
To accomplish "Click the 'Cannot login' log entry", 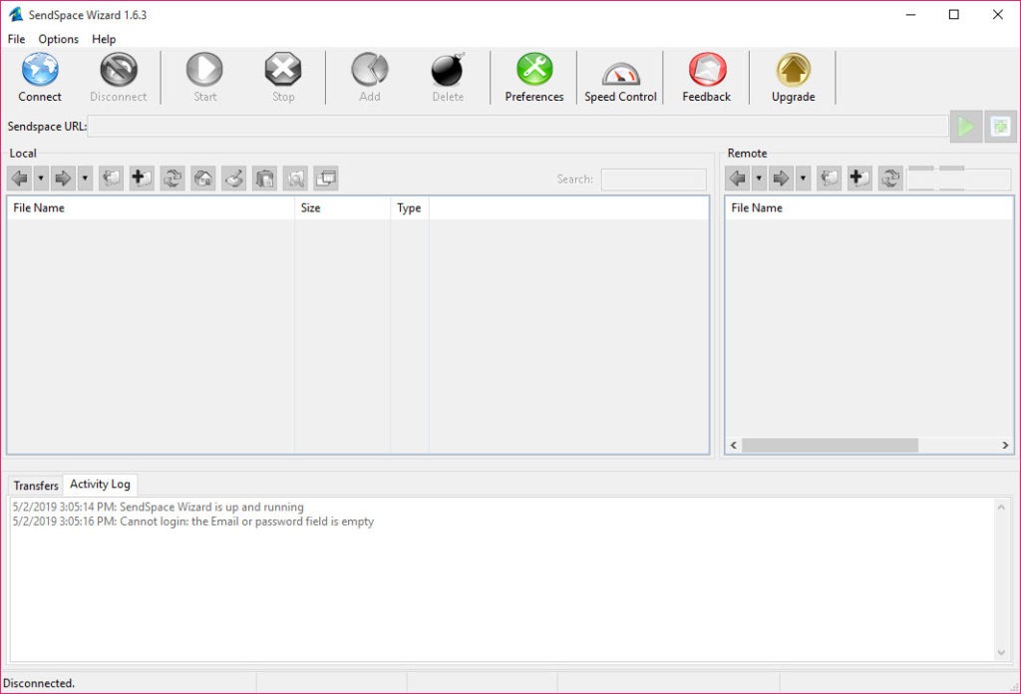I will (x=193, y=521).
